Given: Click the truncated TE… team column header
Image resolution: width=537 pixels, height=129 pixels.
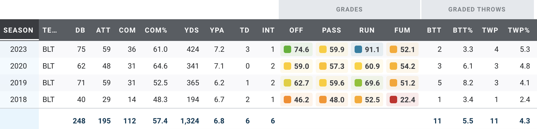Looking at the screenshot, I should coord(50,30).
